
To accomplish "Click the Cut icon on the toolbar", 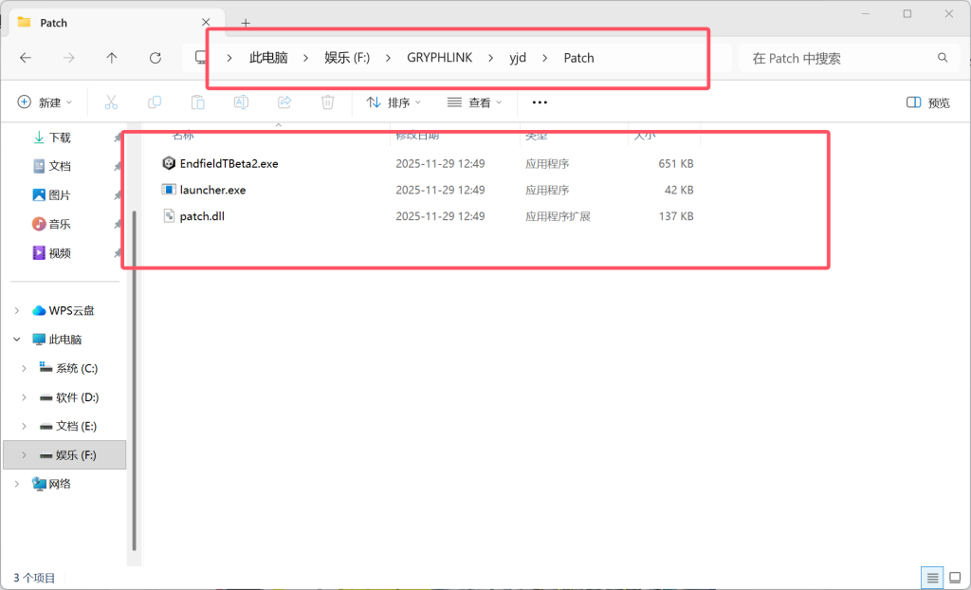I will (x=111, y=101).
